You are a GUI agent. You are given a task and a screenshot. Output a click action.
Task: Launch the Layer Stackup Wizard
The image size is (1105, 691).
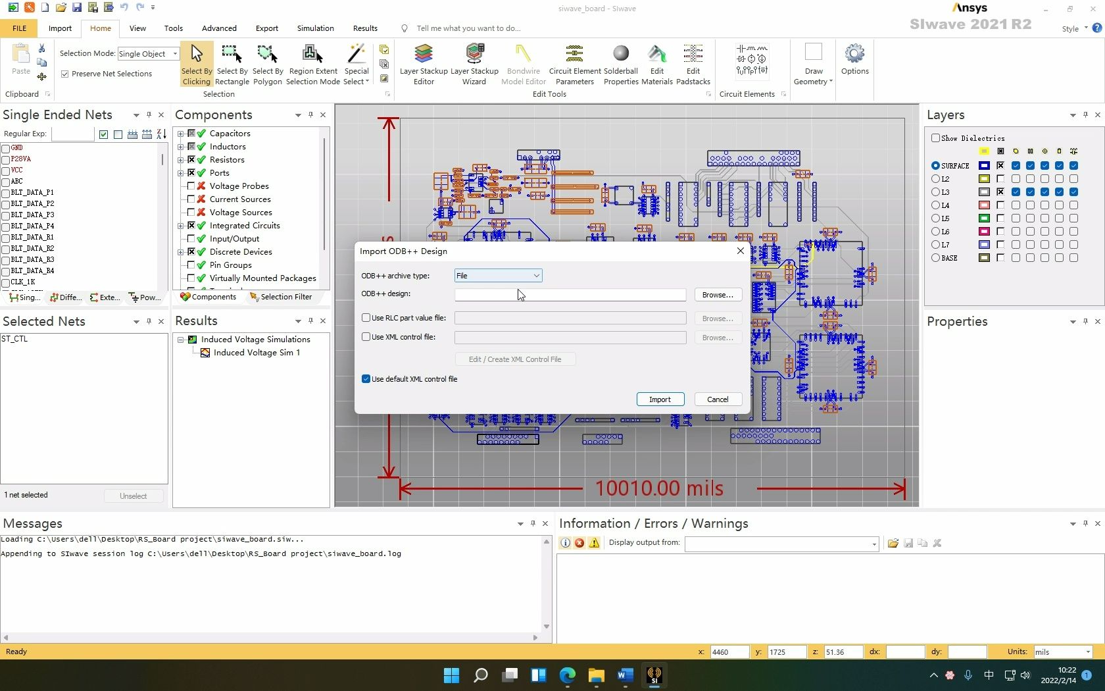coord(474,64)
